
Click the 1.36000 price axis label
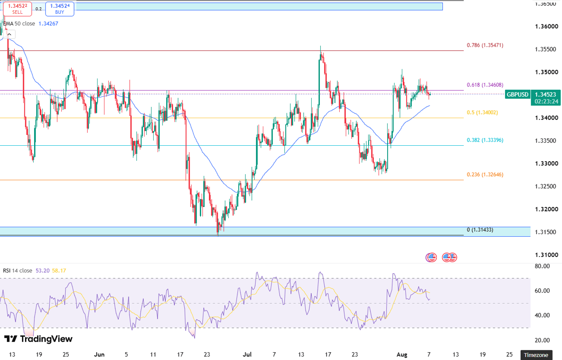[547, 26]
